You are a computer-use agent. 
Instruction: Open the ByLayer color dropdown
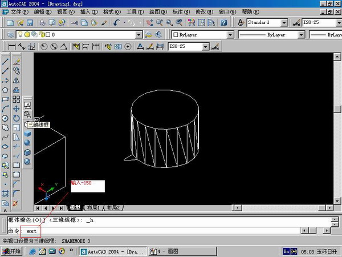click(x=230, y=34)
